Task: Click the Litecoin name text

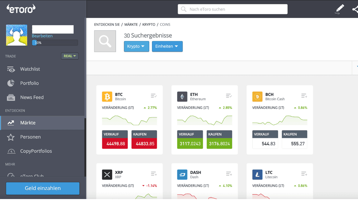Action: point(272,177)
